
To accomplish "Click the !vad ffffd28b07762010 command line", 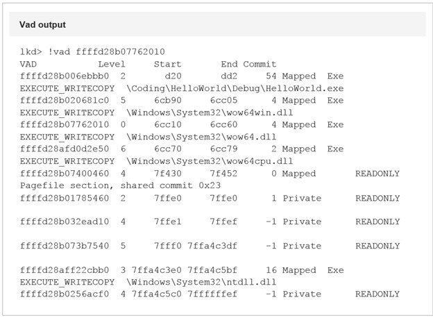I will click(92, 51).
